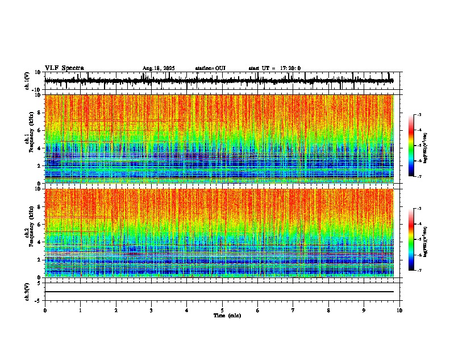This screenshot has height=348, width=450.
Task: Select the "Time (min)" axis label
Action: (227, 316)
